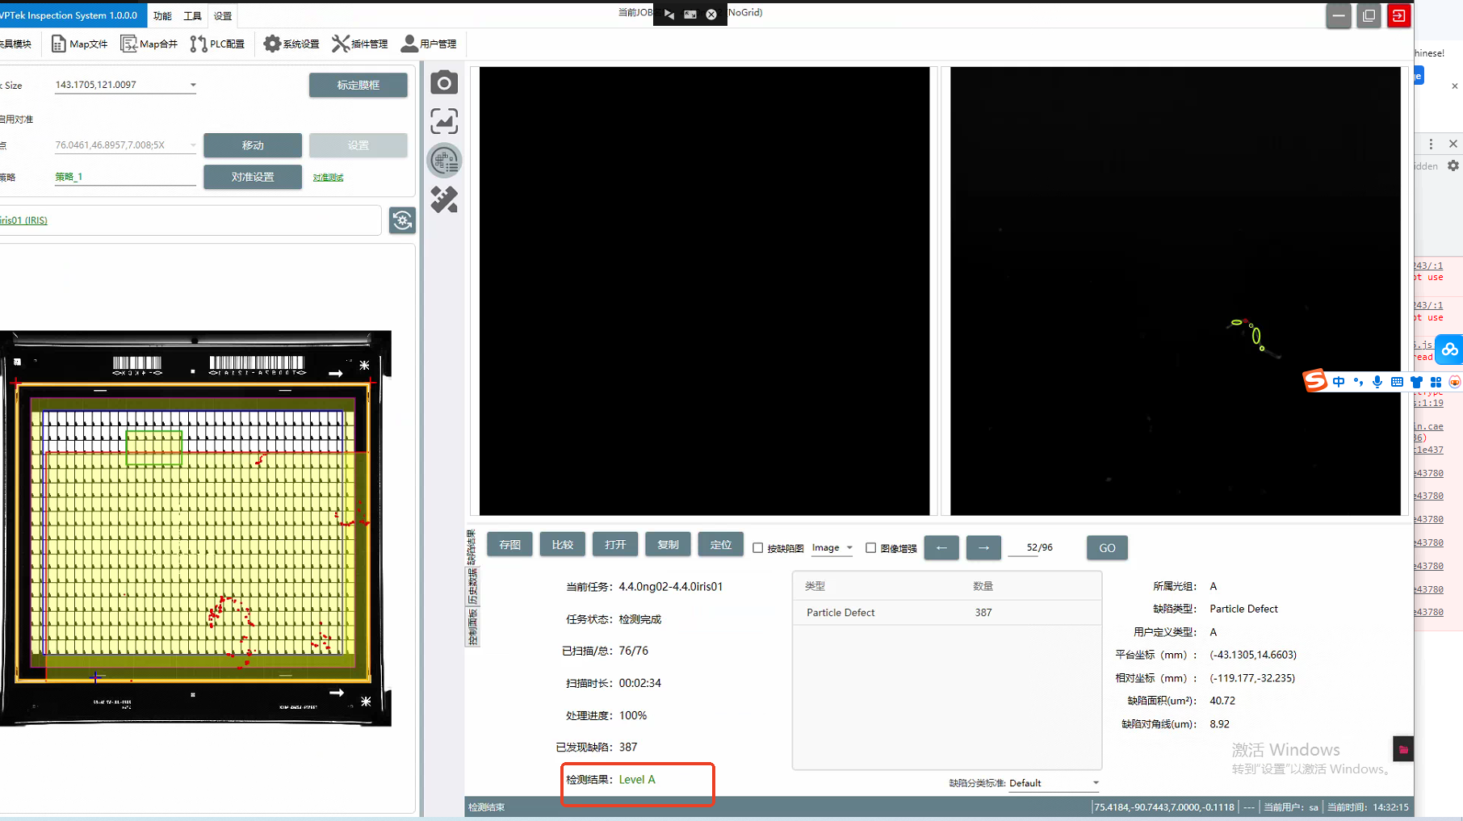1463x821 pixels.
Task: Switch to 历史数据 vertical tab
Action: (x=472, y=587)
